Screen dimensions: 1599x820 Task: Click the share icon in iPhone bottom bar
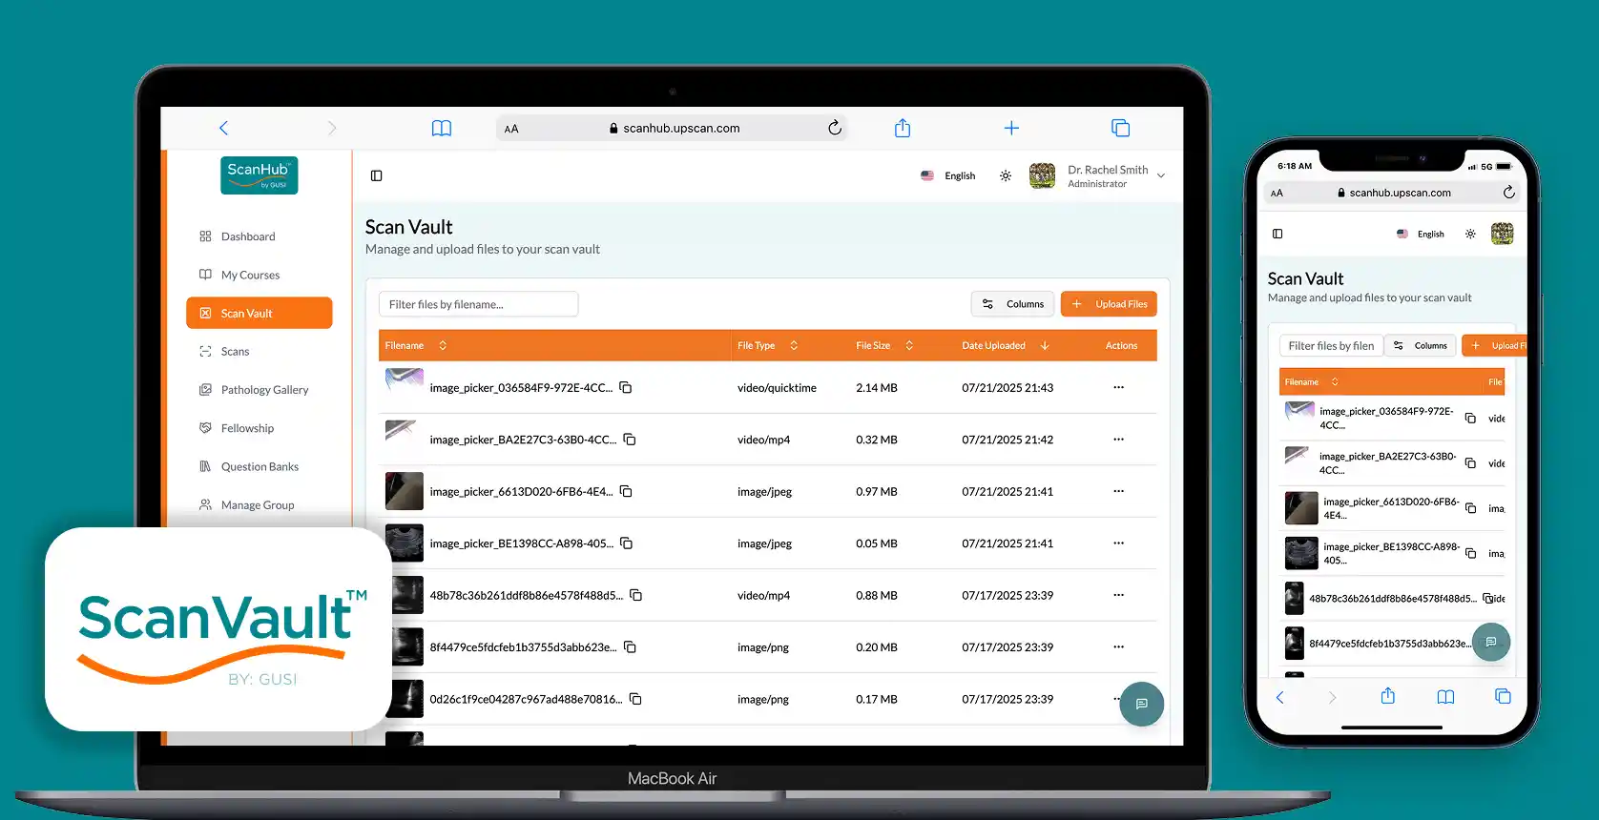pyautogui.click(x=1388, y=696)
